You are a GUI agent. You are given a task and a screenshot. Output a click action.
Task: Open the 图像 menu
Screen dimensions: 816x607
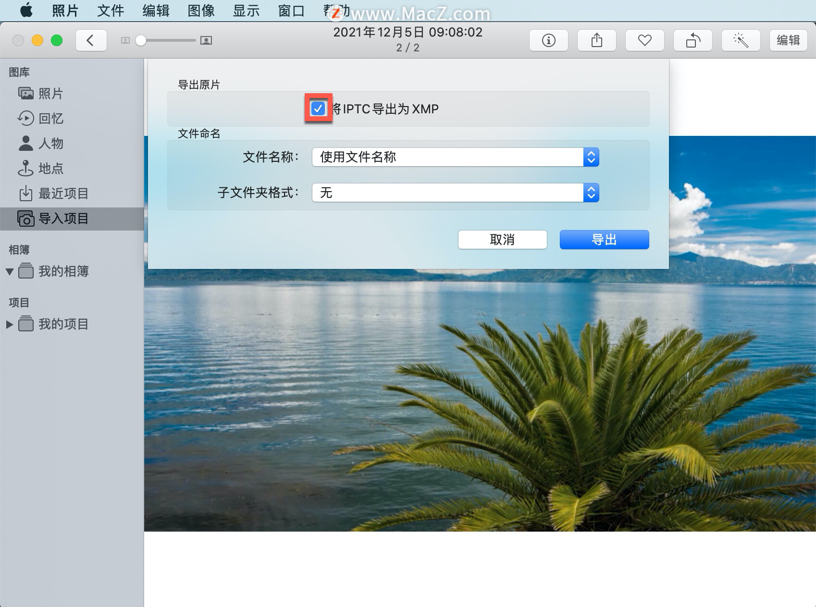point(200,11)
